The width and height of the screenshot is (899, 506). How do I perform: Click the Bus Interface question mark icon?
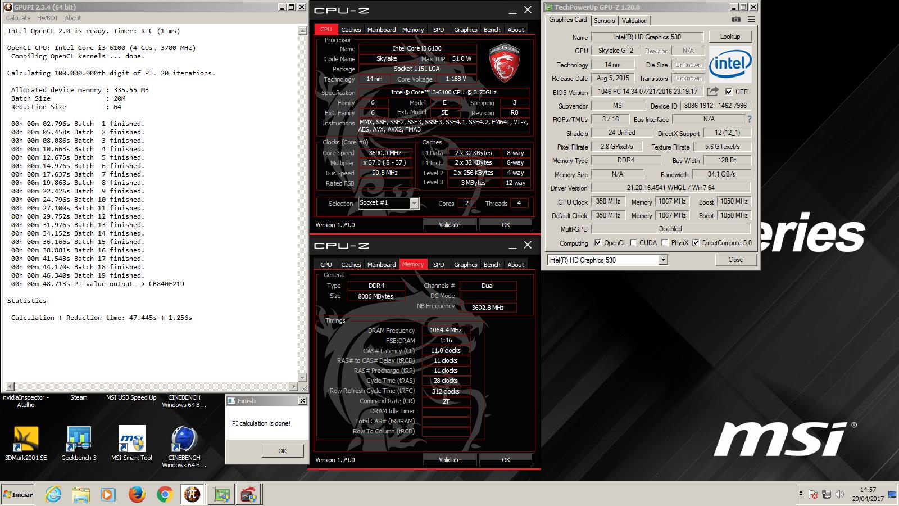(749, 119)
